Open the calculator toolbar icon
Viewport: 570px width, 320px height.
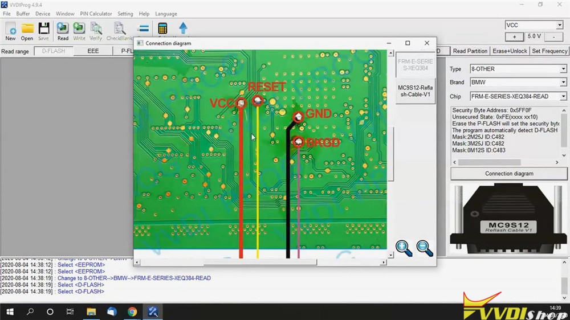pyautogui.click(x=162, y=28)
